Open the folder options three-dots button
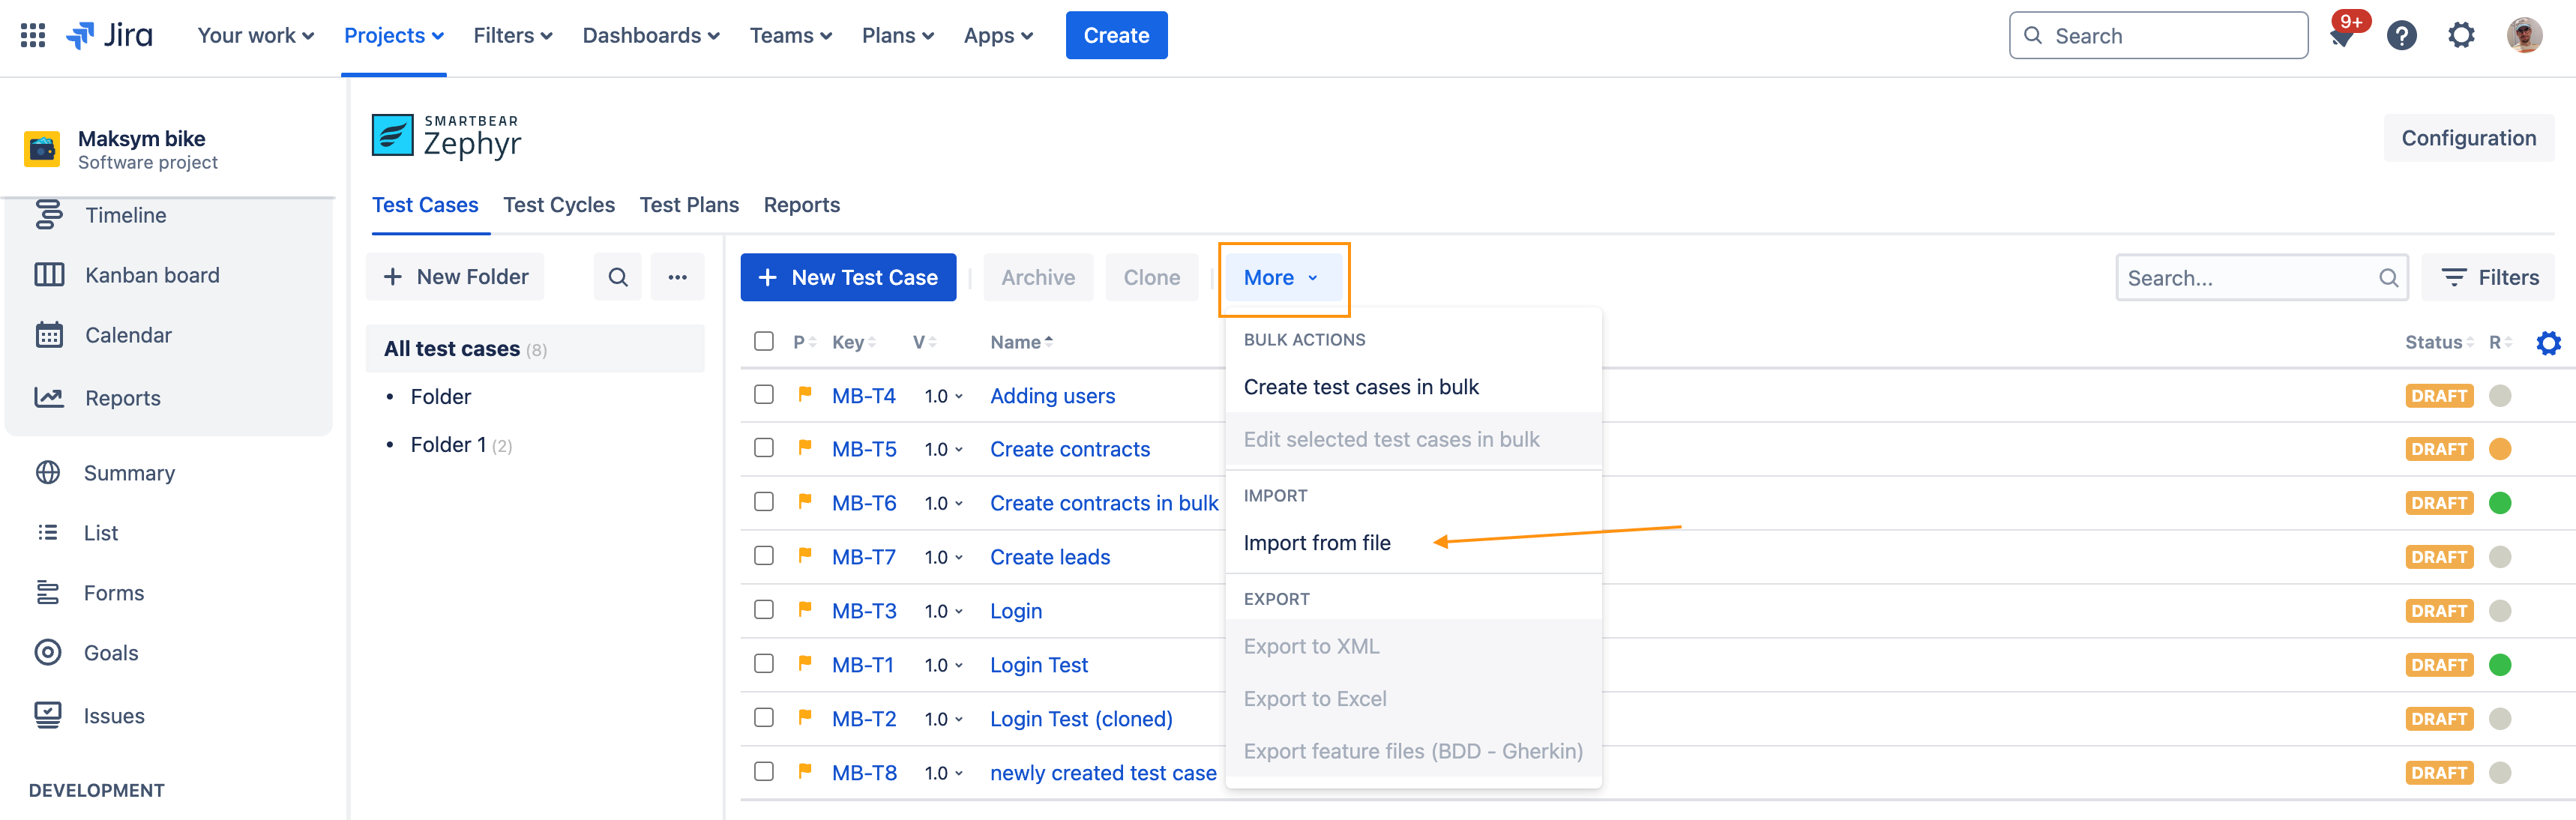Image resolution: width=2576 pixels, height=820 pixels. pyautogui.click(x=677, y=277)
